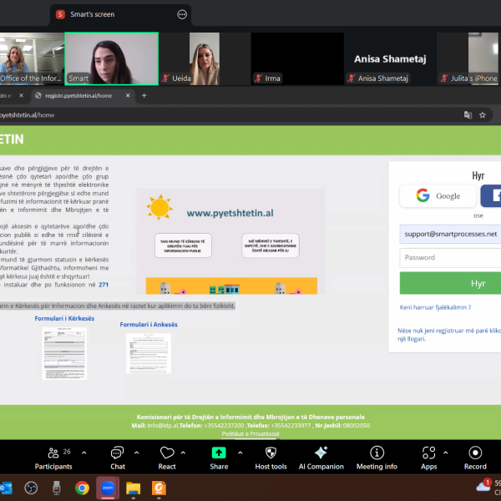Open more options on Smart's screen label
Screen dimensions: 501x501
[x=182, y=14]
